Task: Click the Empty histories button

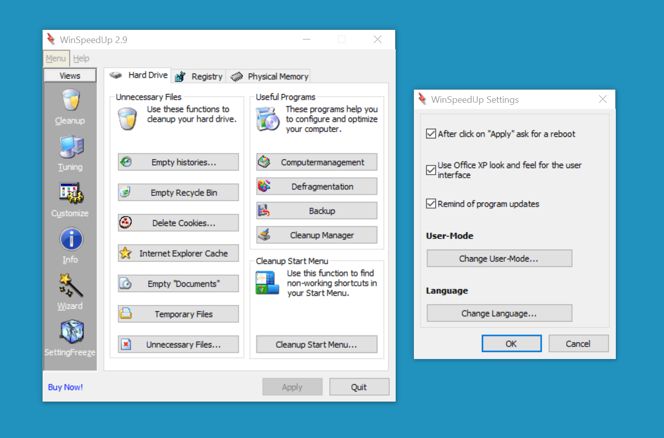Action: (179, 163)
